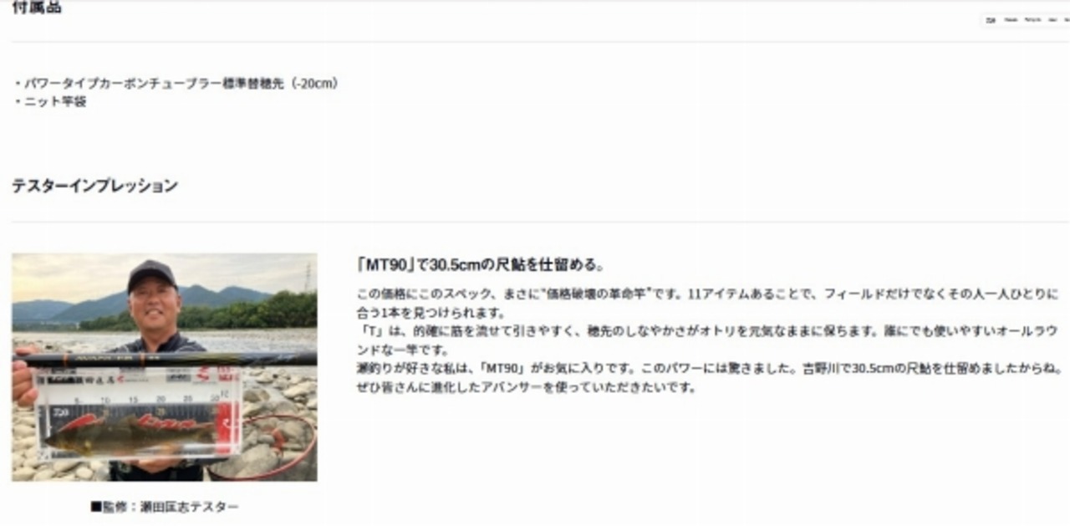This screenshot has width=1070, height=526.
Task: Click the paragraph starting この価格にこのスペック
Action: point(708,304)
